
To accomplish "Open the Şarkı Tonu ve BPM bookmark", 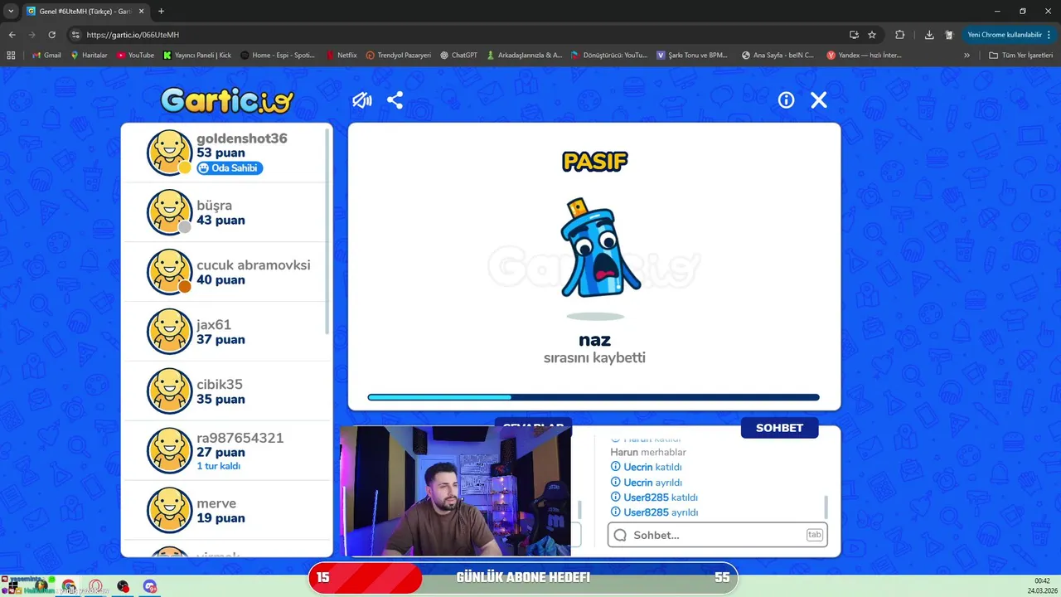I will (692, 55).
